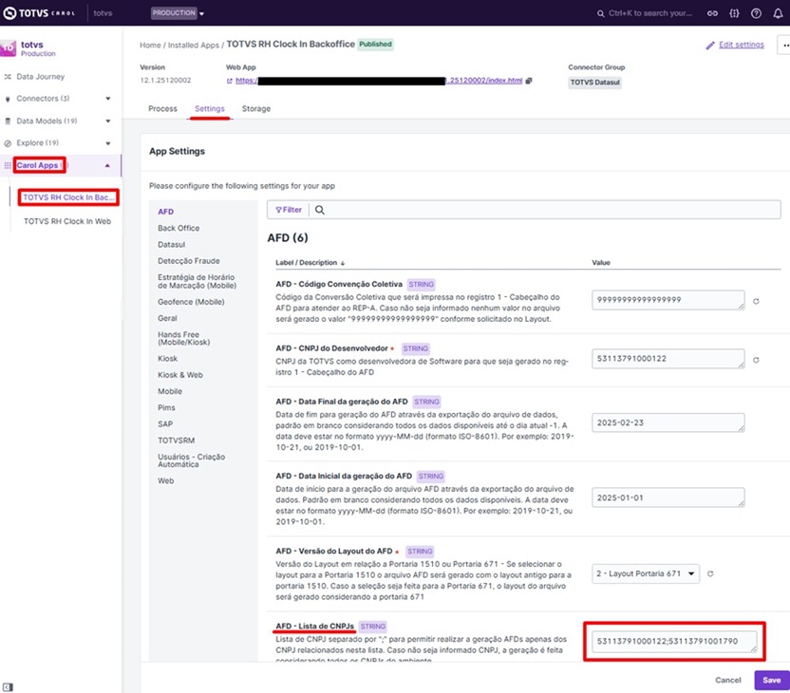Reset the Versão do Layout do AFD value
Image resolution: width=790 pixels, height=693 pixels.
tap(710, 573)
